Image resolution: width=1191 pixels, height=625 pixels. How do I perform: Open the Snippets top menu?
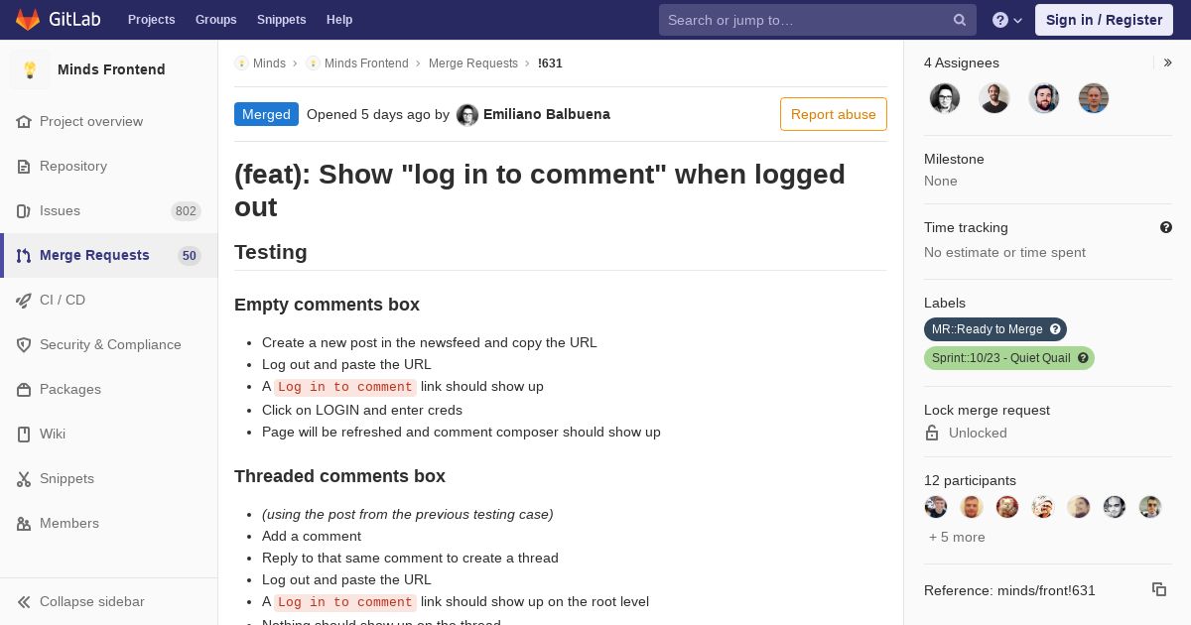[282, 20]
